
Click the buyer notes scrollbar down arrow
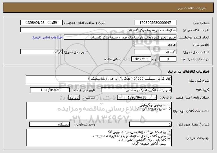click(169, 139)
